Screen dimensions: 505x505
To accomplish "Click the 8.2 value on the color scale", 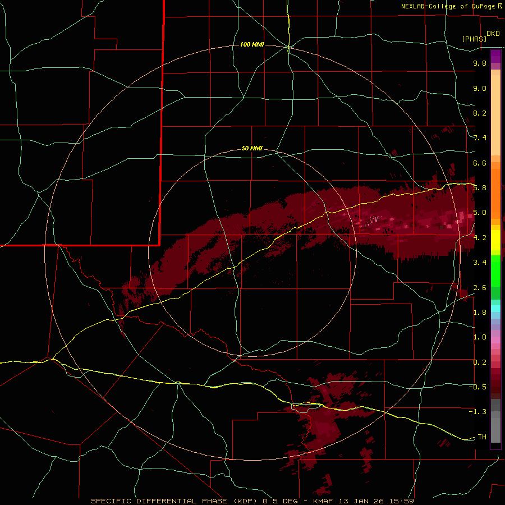I will tap(480, 113).
